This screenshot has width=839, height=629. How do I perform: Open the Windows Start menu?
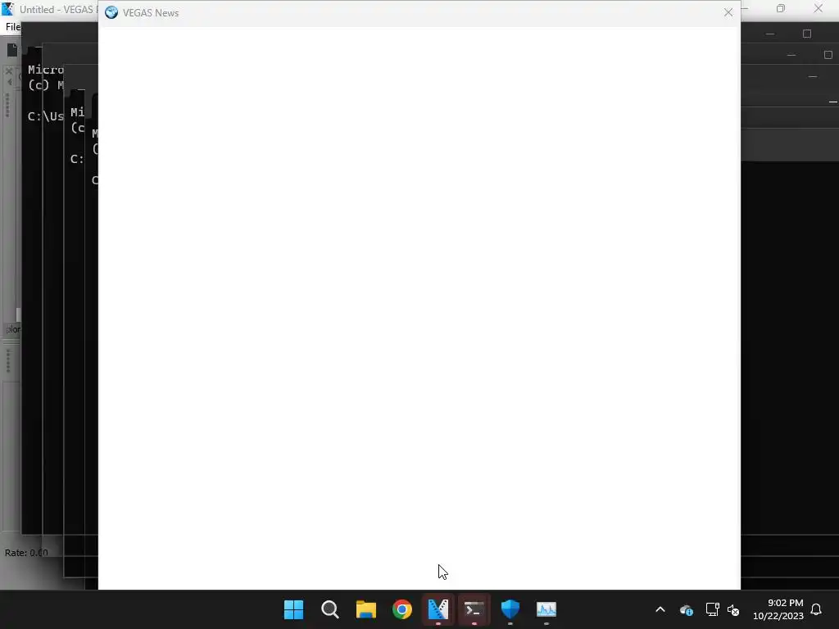click(x=293, y=609)
